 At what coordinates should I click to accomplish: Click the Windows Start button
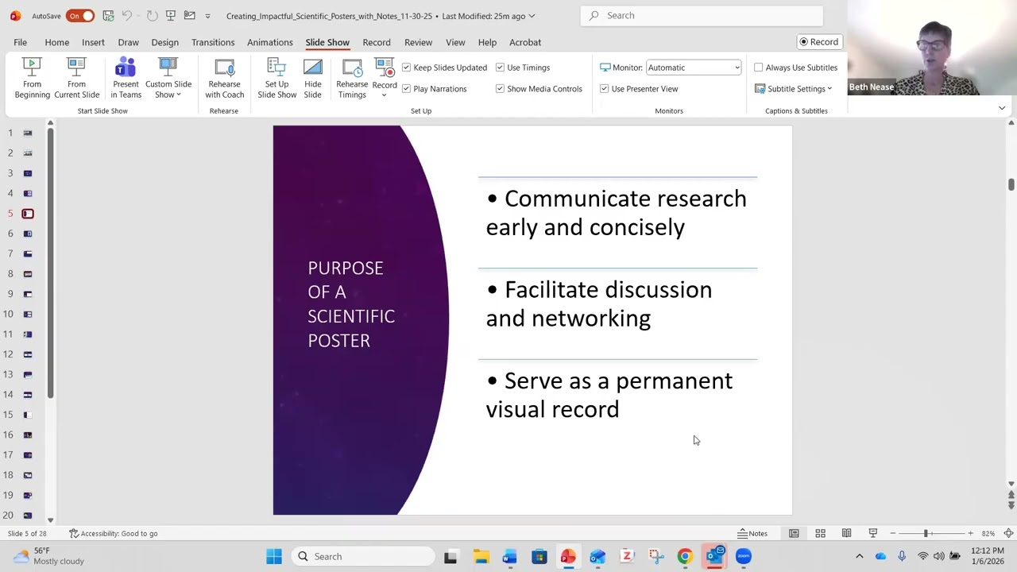pos(274,556)
